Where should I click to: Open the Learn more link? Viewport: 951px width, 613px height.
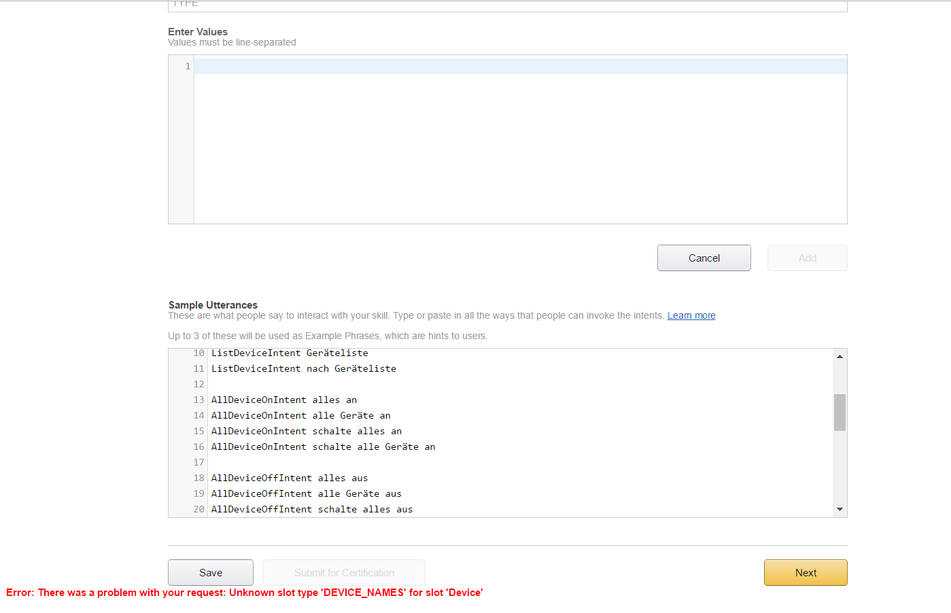[691, 315]
